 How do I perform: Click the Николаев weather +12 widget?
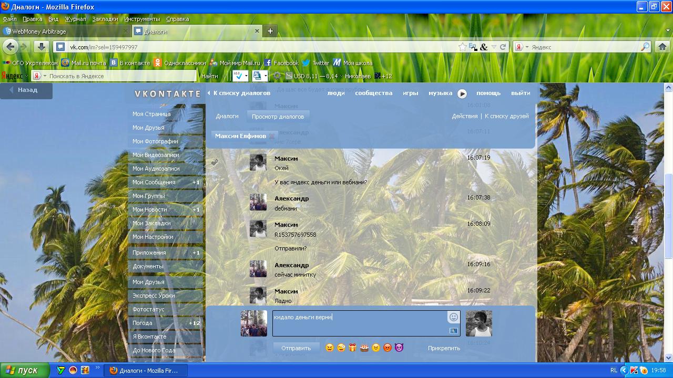(x=368, y=76)
